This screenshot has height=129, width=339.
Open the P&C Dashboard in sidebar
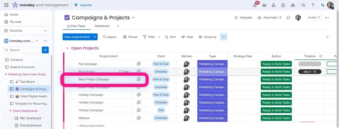[28, 118]
